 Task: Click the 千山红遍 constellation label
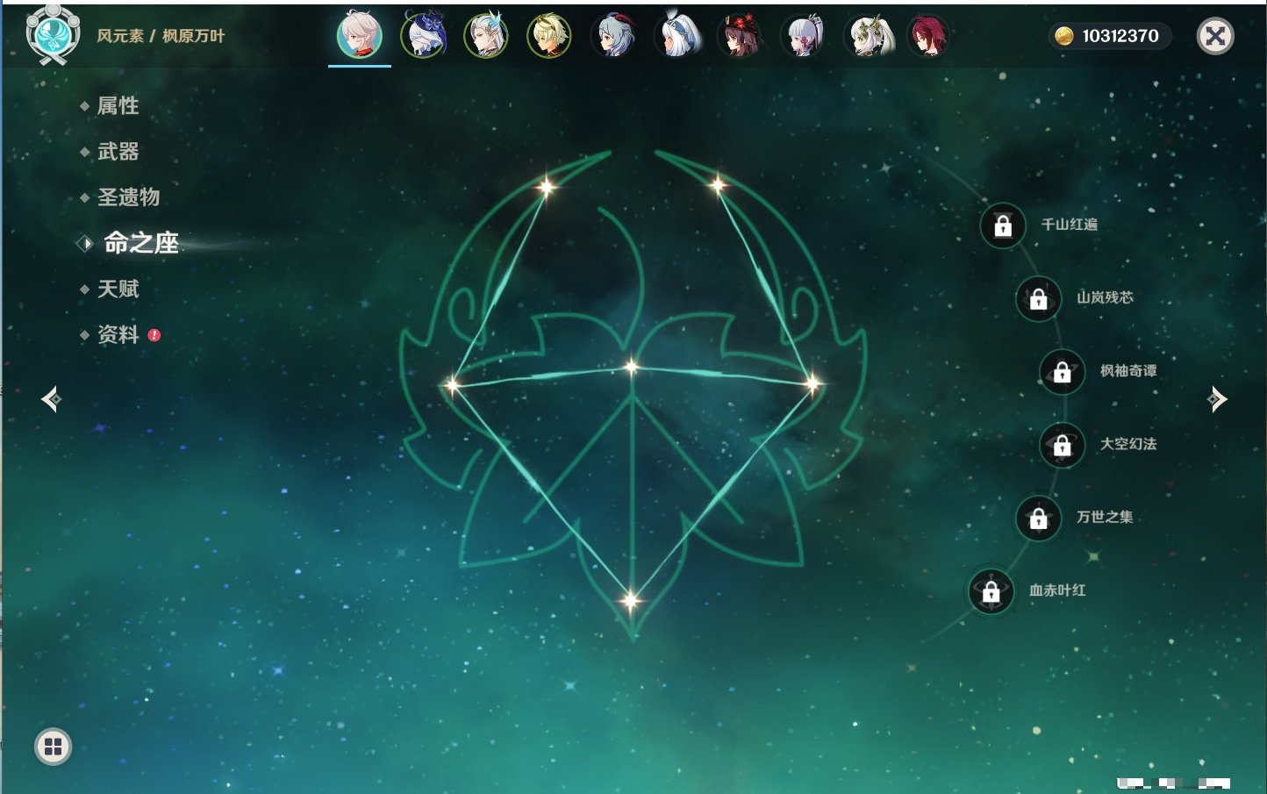click(x=1069, y=225)
